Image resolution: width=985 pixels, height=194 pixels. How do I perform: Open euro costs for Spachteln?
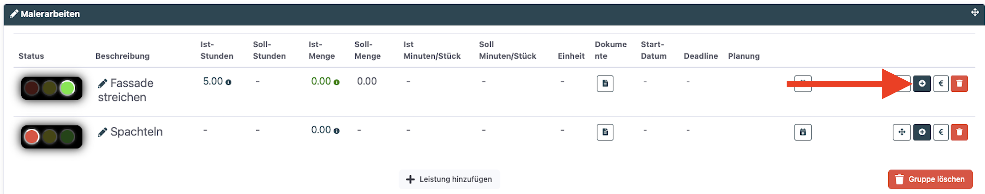tap(941, 132)
